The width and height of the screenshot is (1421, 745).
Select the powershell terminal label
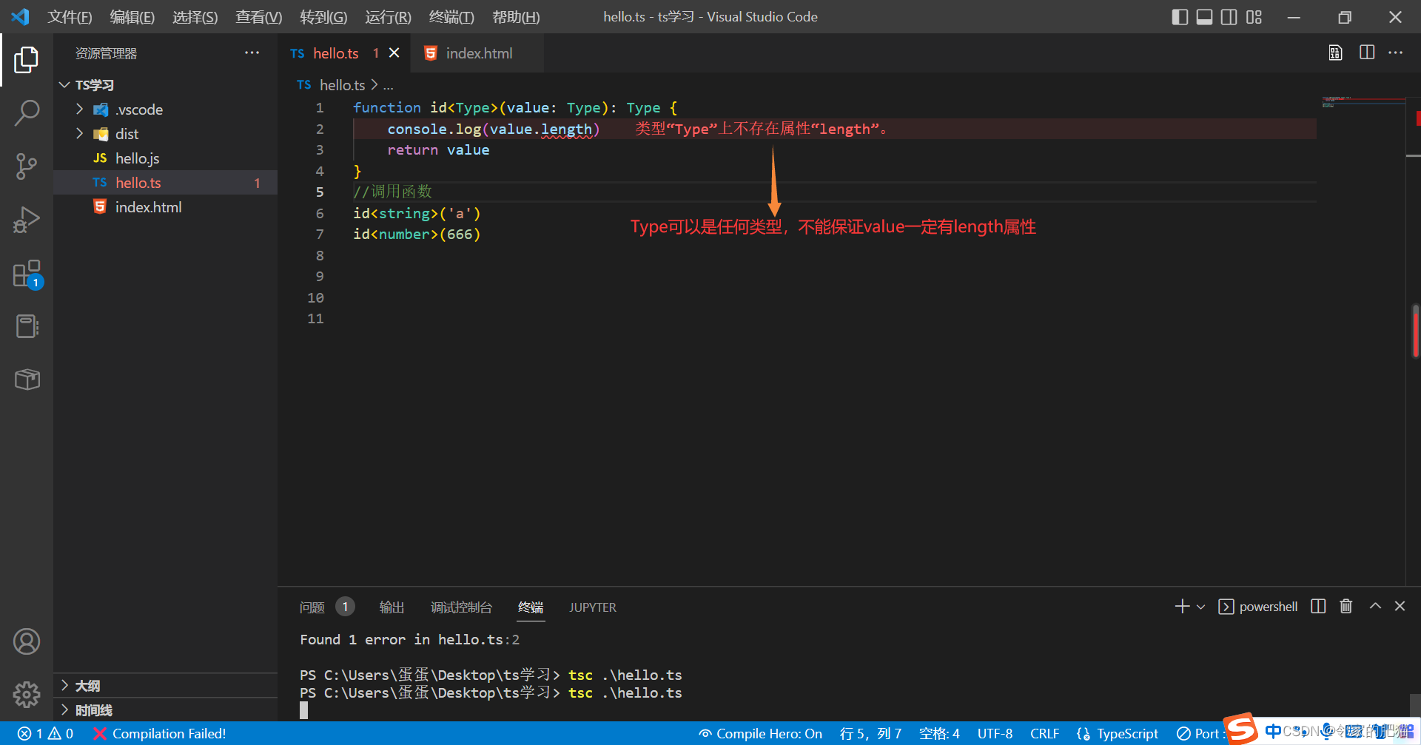coord(1258,607)
